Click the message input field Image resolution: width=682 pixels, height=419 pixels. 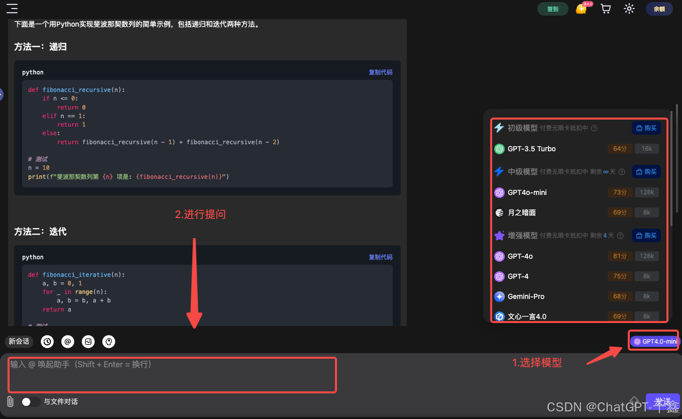click(x=172, y=375)
